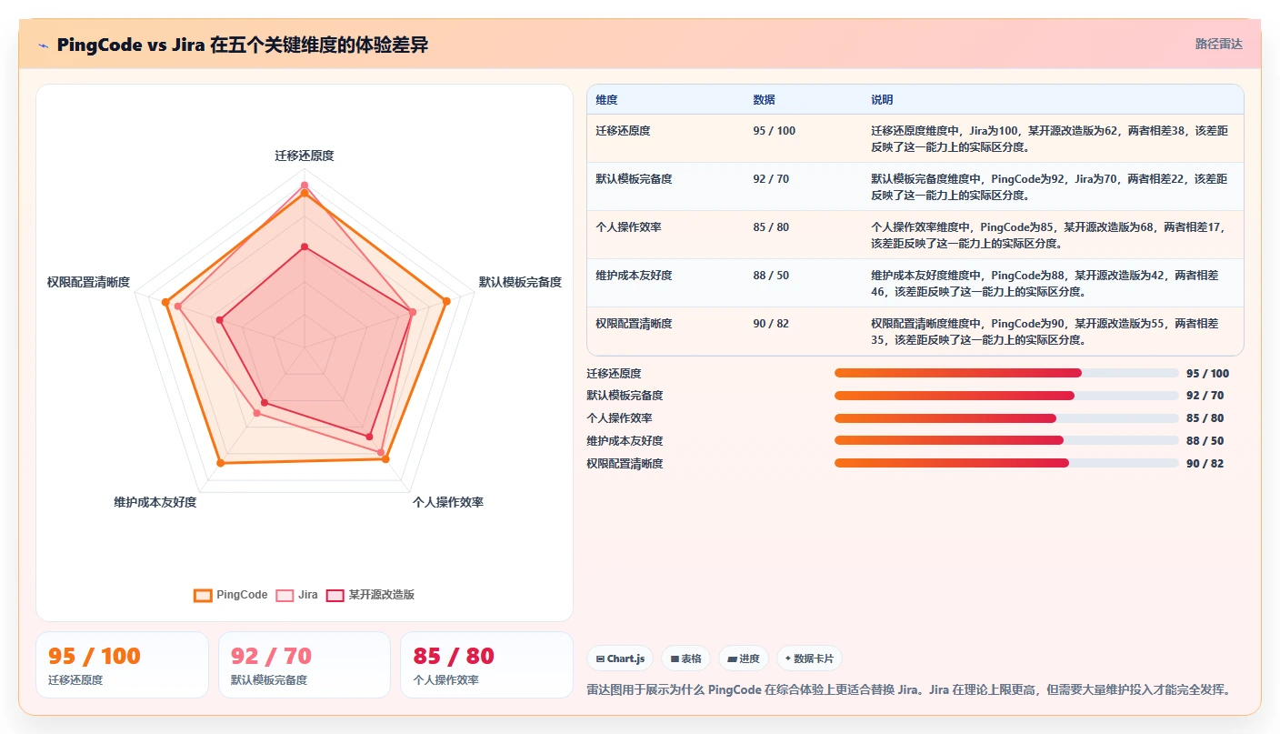Toggle the PingCode legend item in the radar chart

pos(231,595)
